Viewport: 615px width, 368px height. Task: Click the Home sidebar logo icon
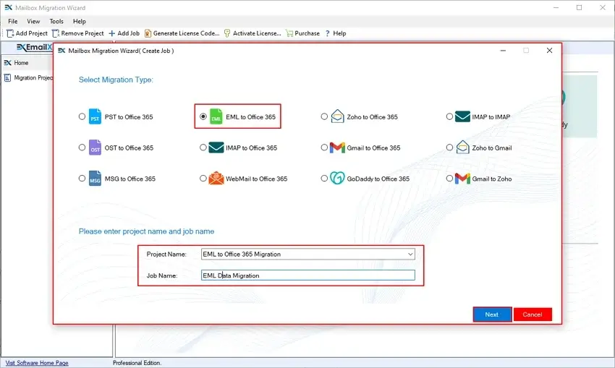point(7,63)
